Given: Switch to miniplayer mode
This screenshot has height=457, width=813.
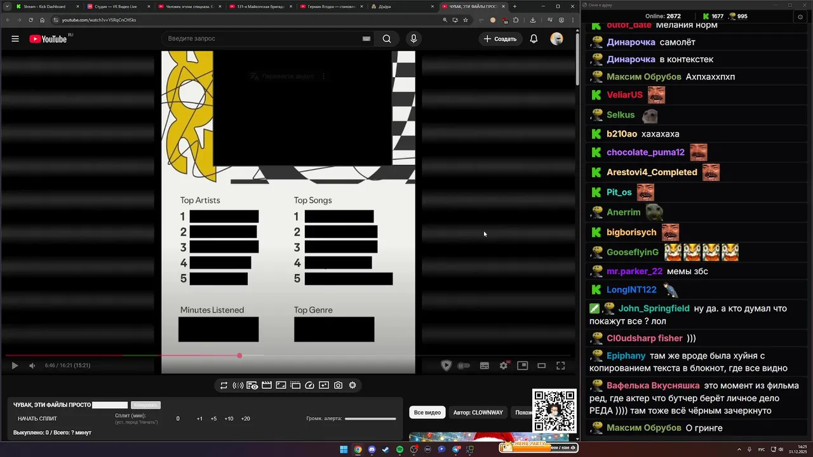Looking at the screenshot, I should point(522,366).
